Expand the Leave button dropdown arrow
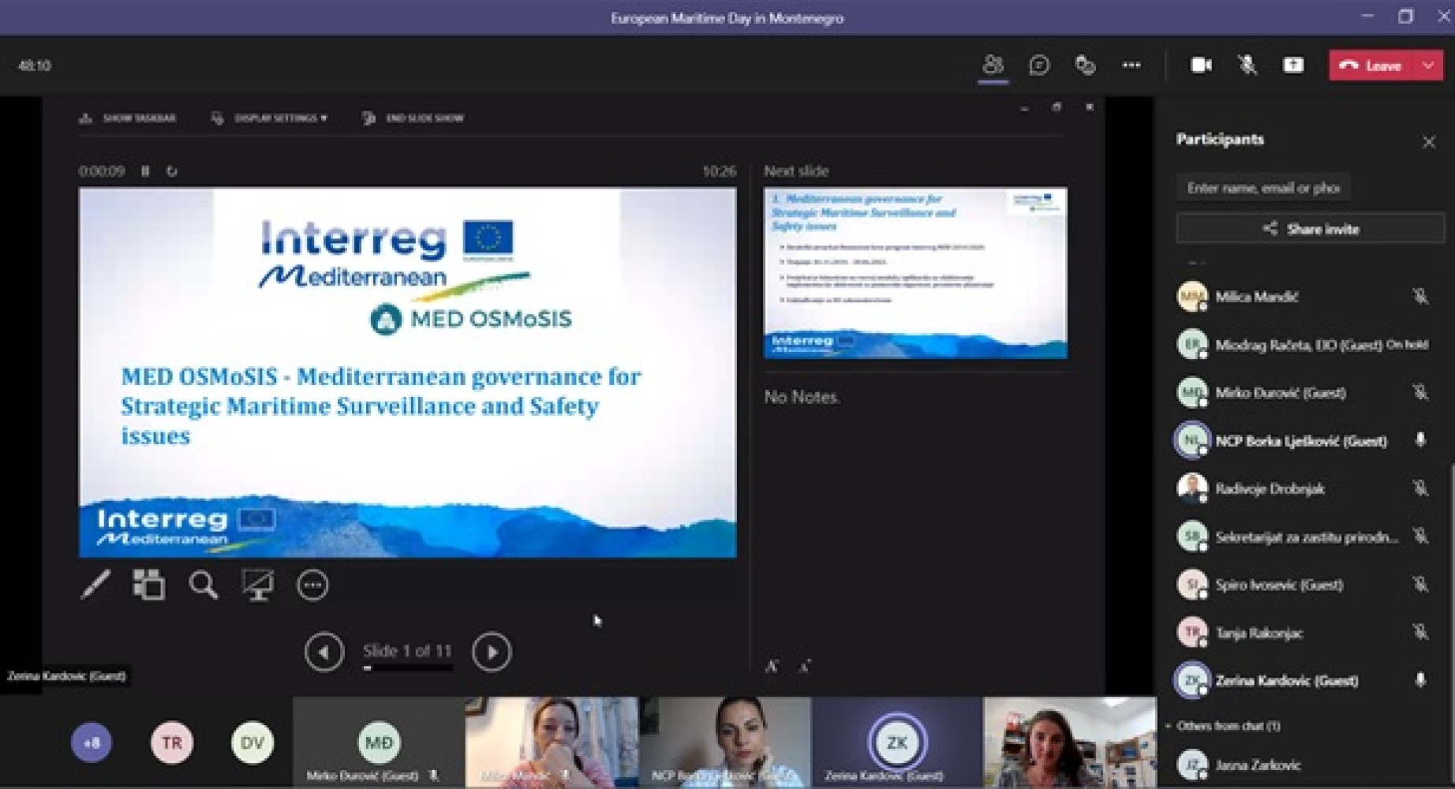 click(1428, 65)
